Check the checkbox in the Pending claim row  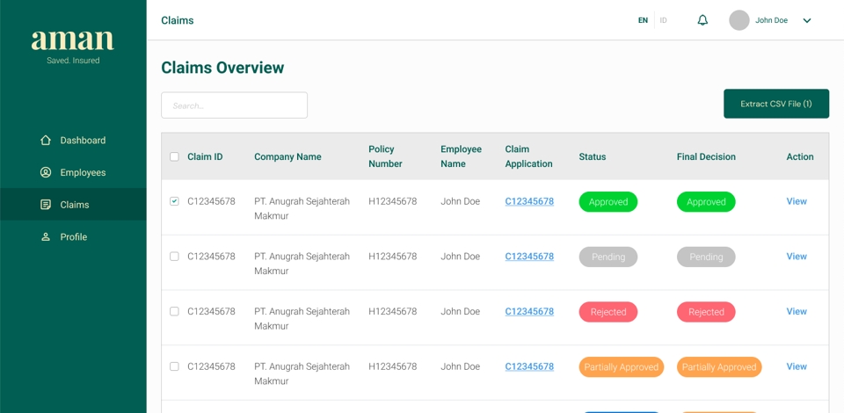coord(174,257)
